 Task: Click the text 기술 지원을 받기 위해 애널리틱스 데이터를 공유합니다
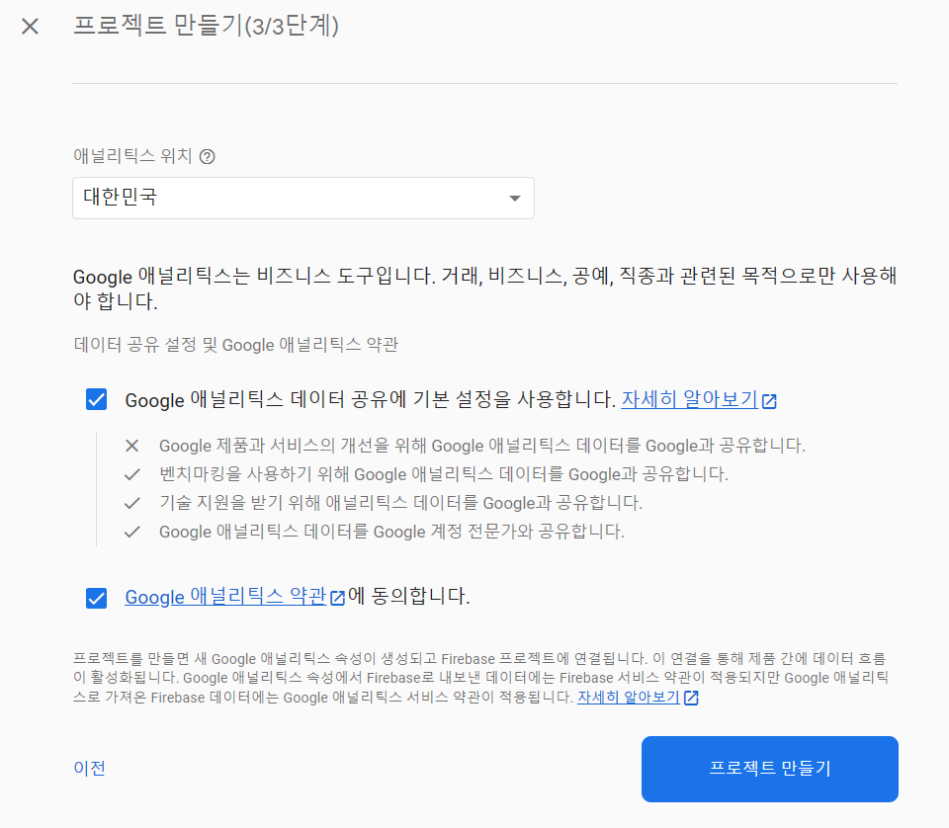pyautogui.click(x=400, y=503)
